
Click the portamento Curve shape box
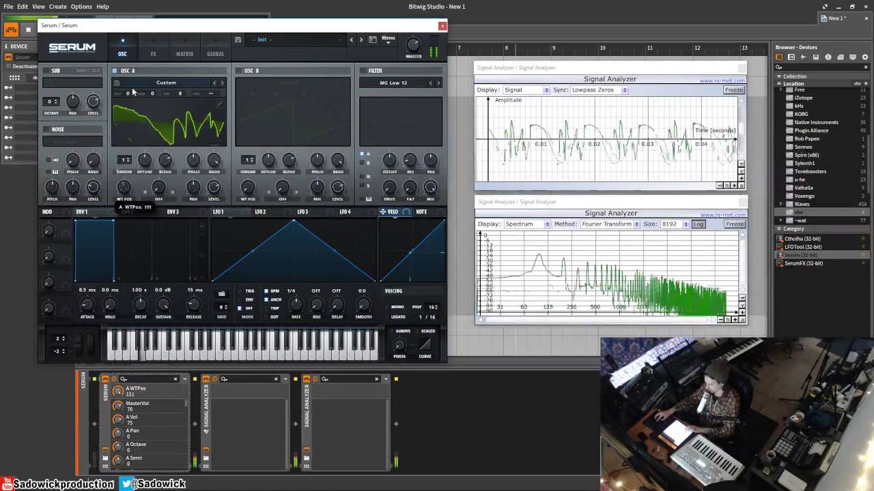[x=425, y=344]
